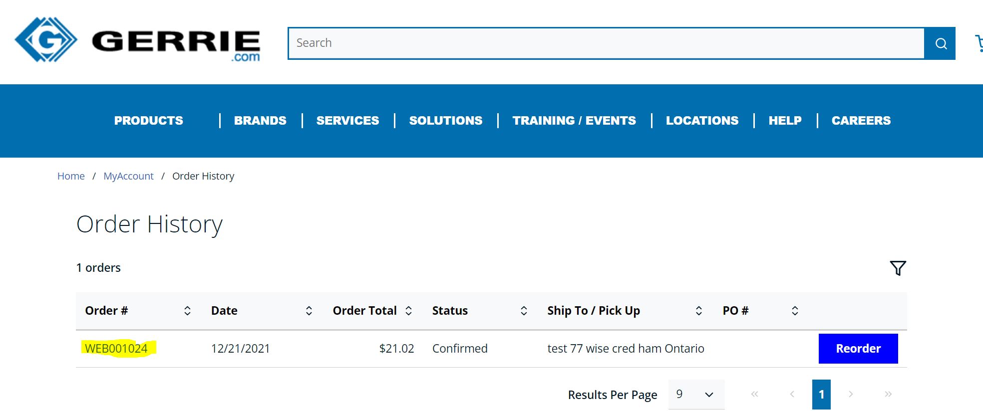
Task: Click the 'test 77 wise cred ham Ontario' cell
Action: (626, 348)
